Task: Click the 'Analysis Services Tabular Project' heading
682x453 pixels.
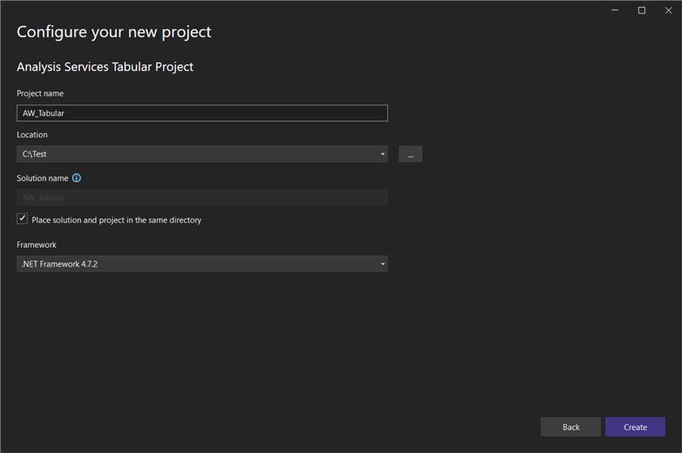Action: click(x=105, y=67)
